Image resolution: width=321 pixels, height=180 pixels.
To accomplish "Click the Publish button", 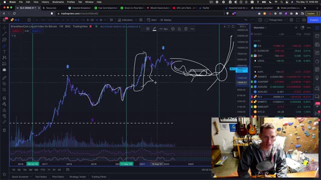I will tap(314, 20).
